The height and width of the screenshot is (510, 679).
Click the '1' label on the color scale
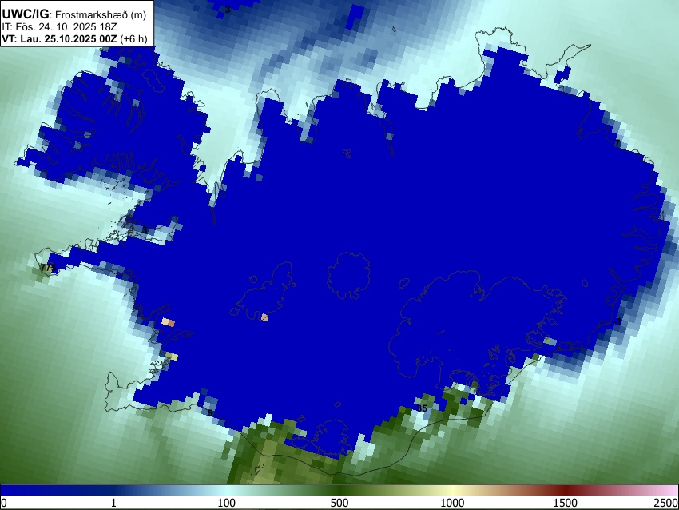tap(113, 503)
